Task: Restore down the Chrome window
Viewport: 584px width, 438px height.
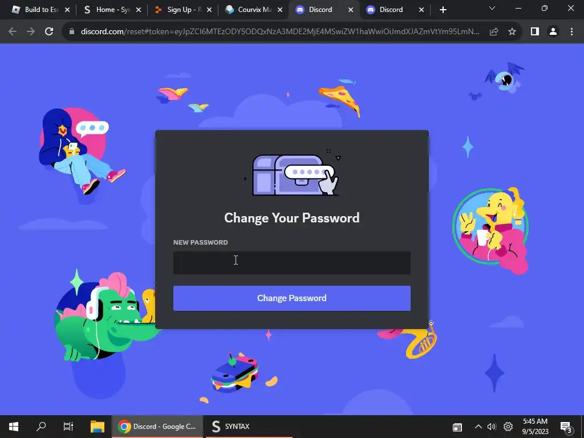Action: [545, 8]
